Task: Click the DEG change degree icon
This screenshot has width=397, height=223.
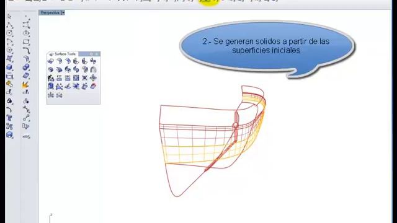Action: point(68,78)
